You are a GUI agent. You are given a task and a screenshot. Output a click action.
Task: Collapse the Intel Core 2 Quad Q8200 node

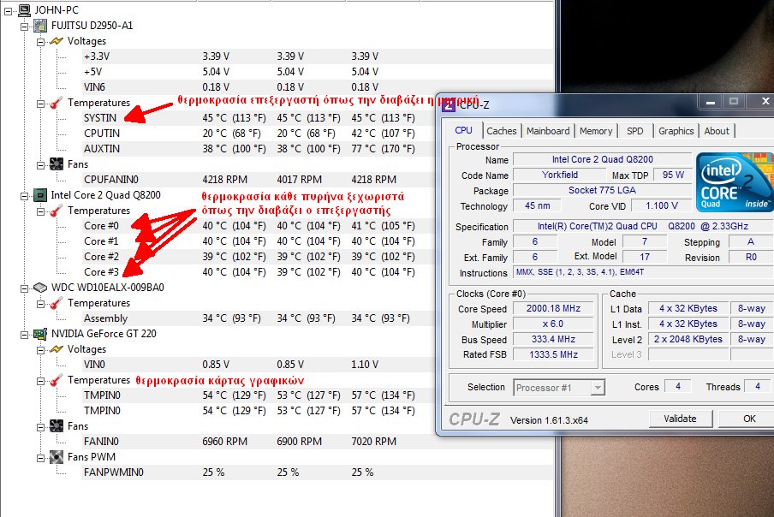[24, 196]
